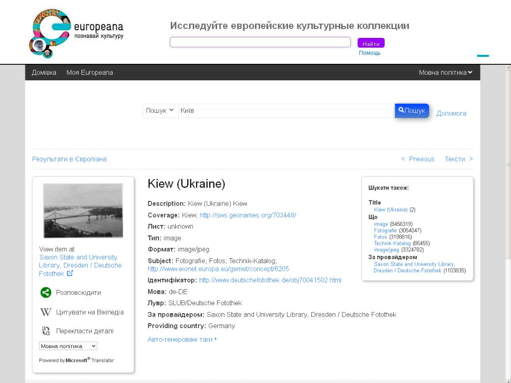This screenshot has width=511, height=383.
Task: Open Моя Europeana in the navigation bar
Action: coord(90,73)
